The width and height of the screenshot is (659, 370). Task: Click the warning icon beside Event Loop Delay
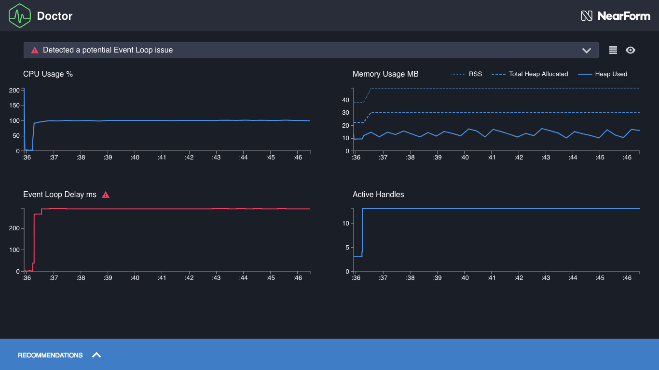click(x=106, y=195)
